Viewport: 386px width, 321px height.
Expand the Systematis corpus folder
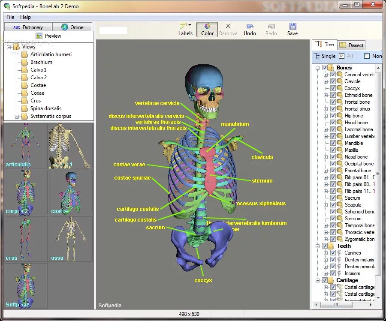tap(17, 117)
